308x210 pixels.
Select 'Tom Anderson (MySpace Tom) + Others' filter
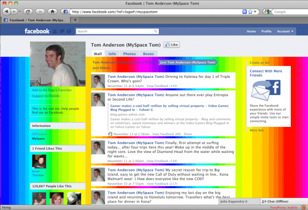click(124, 62)
